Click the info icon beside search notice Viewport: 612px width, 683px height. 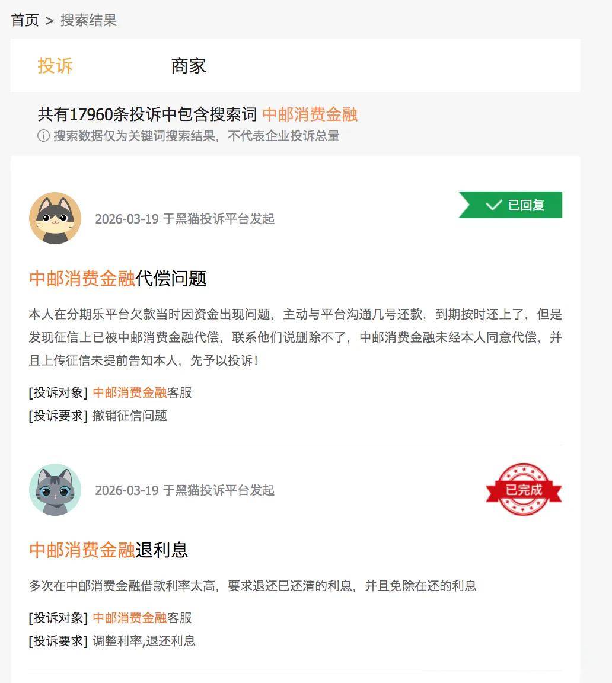tap(43, 136)
